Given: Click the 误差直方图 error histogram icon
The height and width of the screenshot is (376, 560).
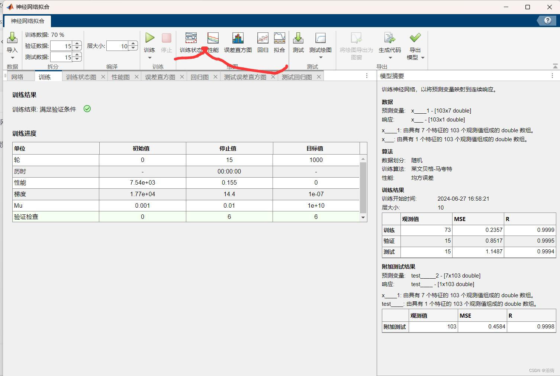Looking at the screenshot, I should click(x=238, y=38).
